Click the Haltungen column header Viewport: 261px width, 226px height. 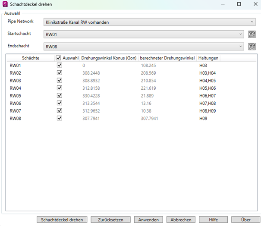click(x=208, y=58)
